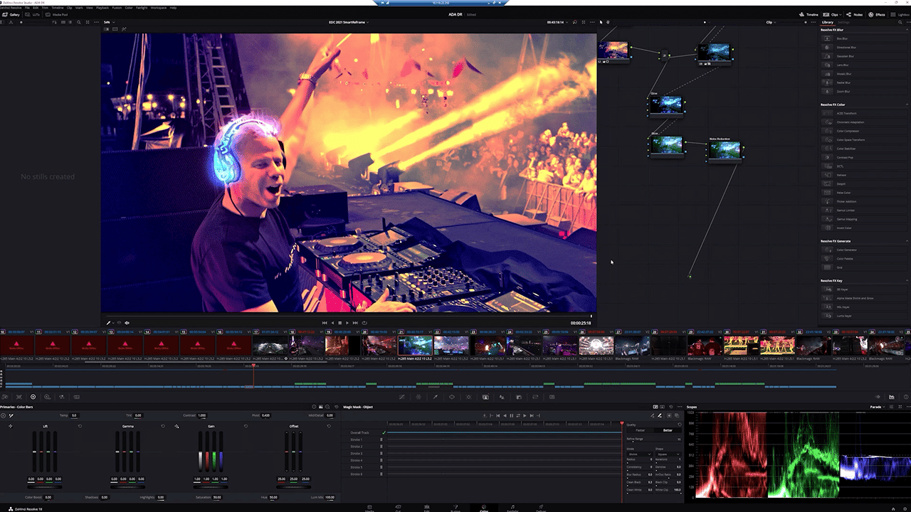911x512 pixels.
Task: Select the Faster quality option
Action: [640, 430]
